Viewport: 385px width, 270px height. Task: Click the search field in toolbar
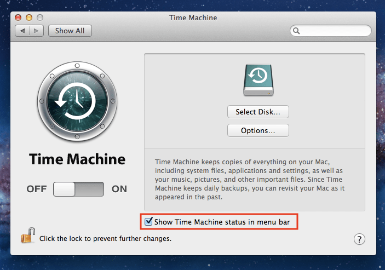click(x=330, y=31)
